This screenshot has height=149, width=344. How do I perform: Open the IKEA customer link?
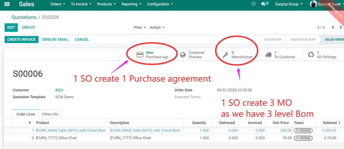tap(59, 90)
